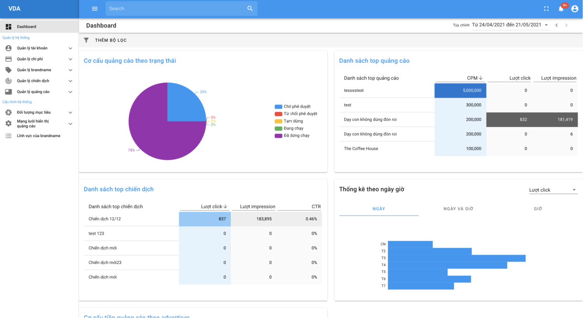The width and height of the screenshot is (583, 318).
Task: Select Chiến dịch mới23 campaign row
Action: [x=203, y=262]
